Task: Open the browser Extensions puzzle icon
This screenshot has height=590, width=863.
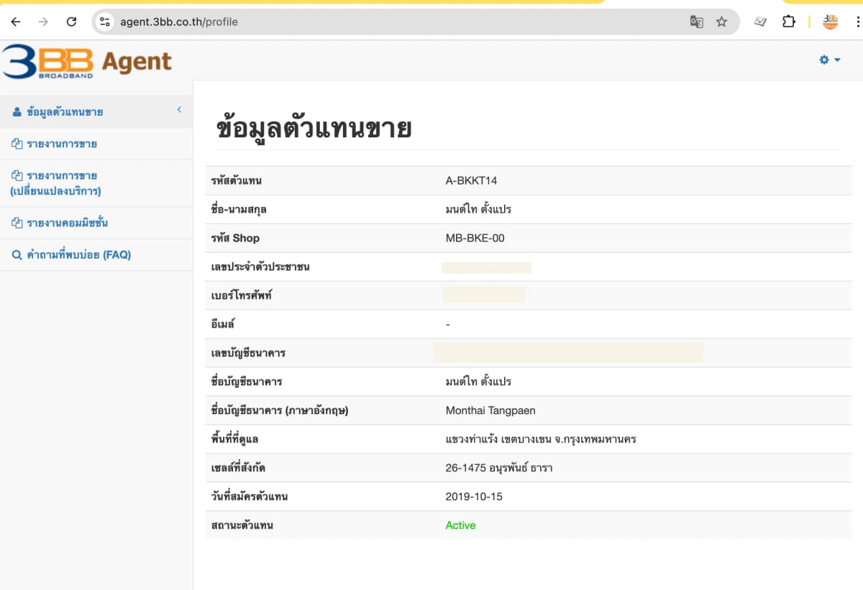Action: tap(789, 22)
